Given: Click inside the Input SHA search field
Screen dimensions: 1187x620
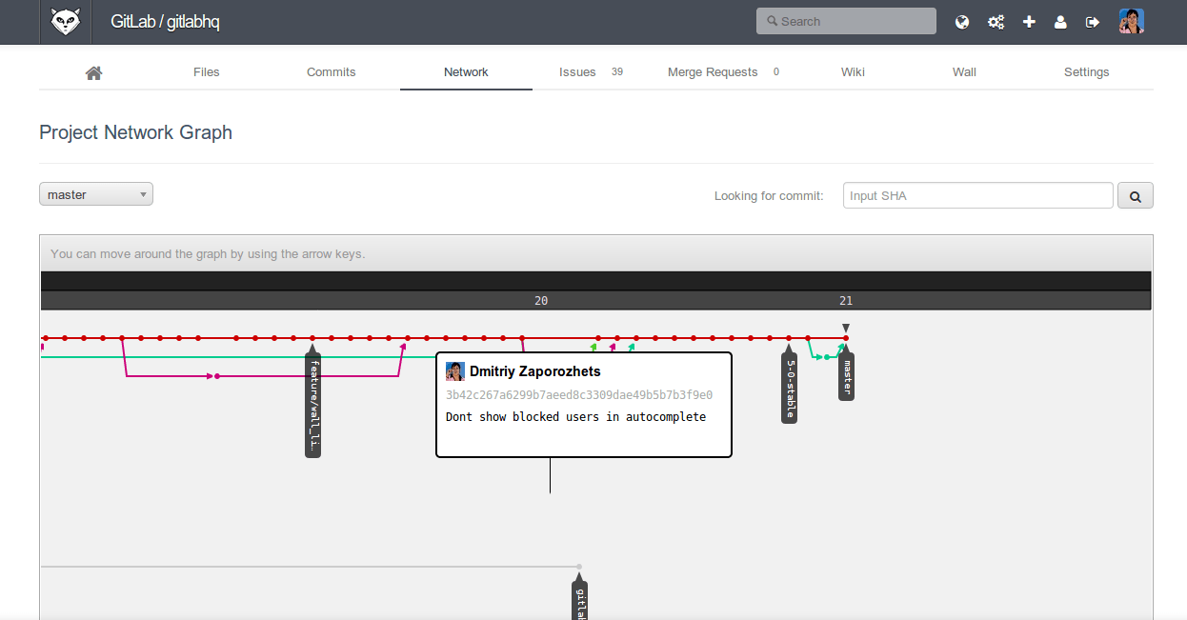Looking at the screenshot, I should point(977,195).
